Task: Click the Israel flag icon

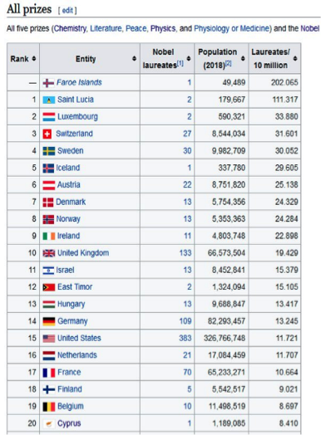Action: (48, 270)
